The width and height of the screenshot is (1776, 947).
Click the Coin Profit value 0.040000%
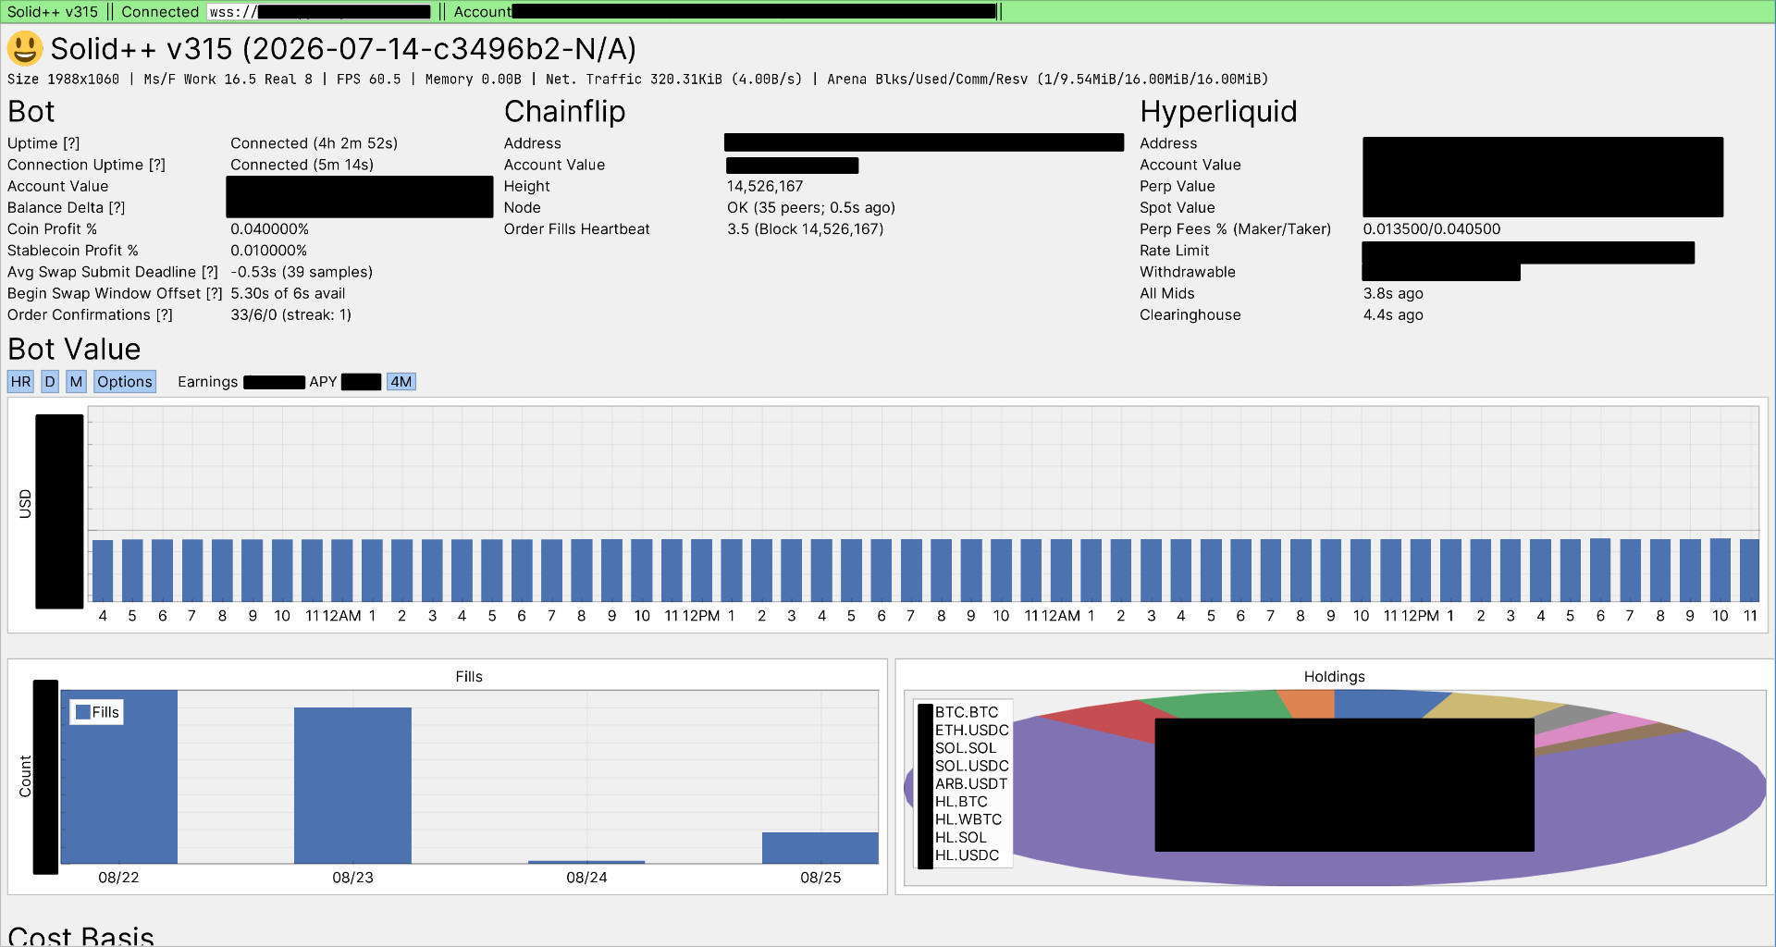[x=269, y=229]
